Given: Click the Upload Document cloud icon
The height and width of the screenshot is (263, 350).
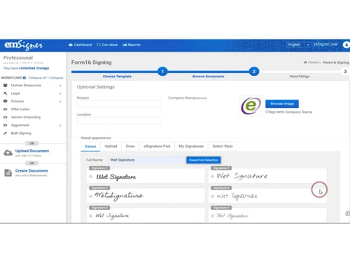Looking at the screenshot, I should 8,153.
